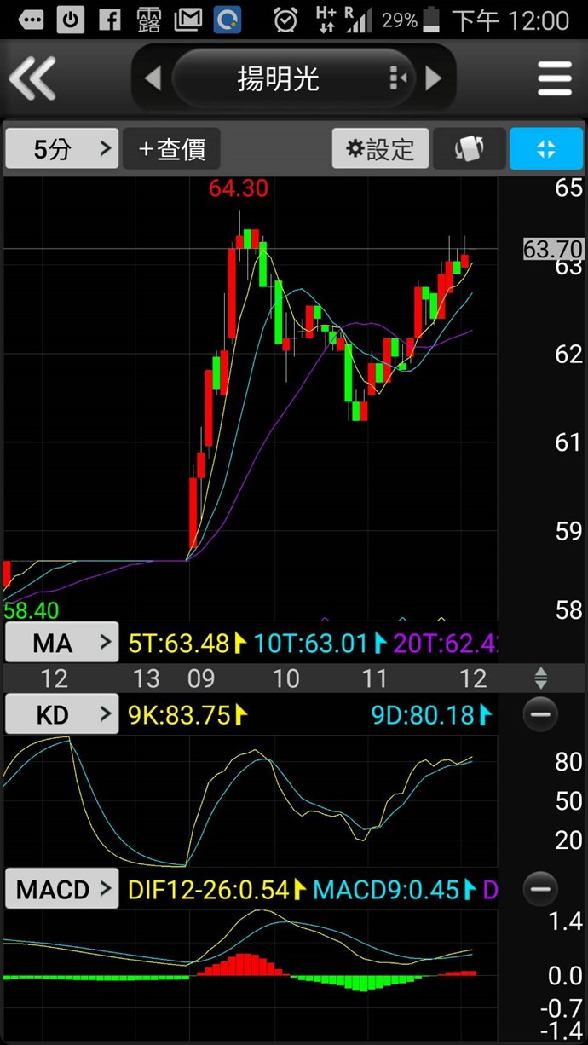
Task: Tap the 揚明光 stock name title
Action: (x=278, y=79)
